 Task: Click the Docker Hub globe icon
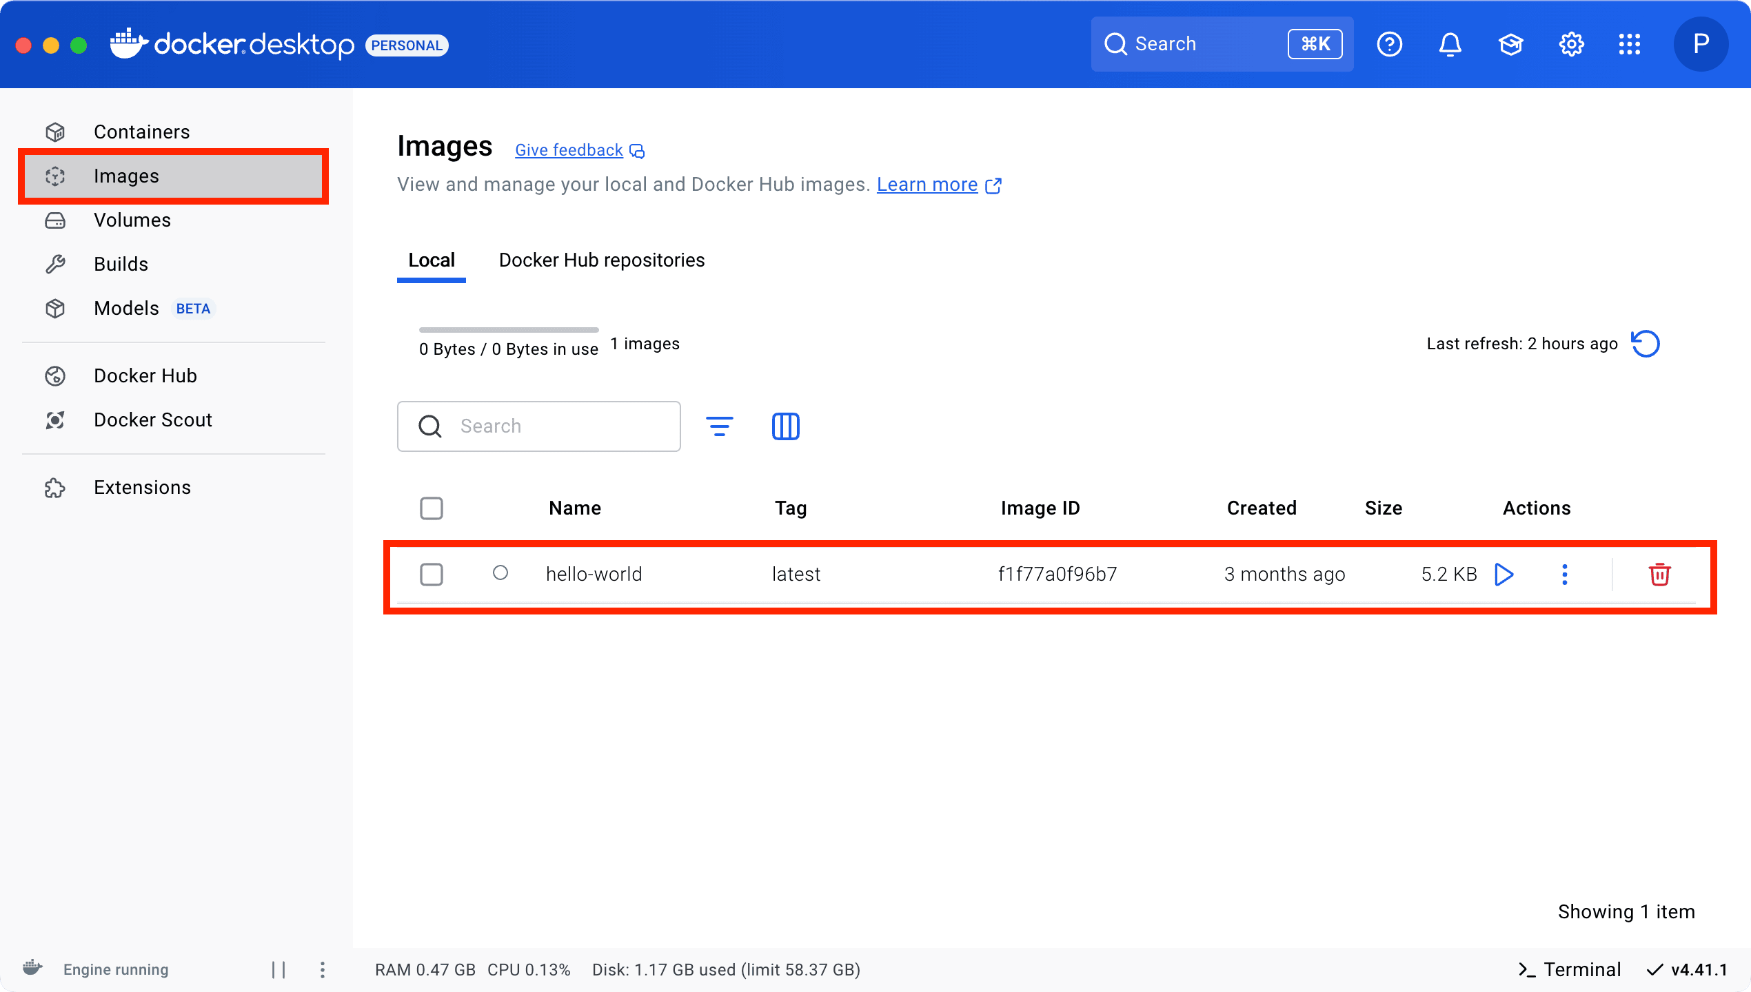[x=55, y=376]
